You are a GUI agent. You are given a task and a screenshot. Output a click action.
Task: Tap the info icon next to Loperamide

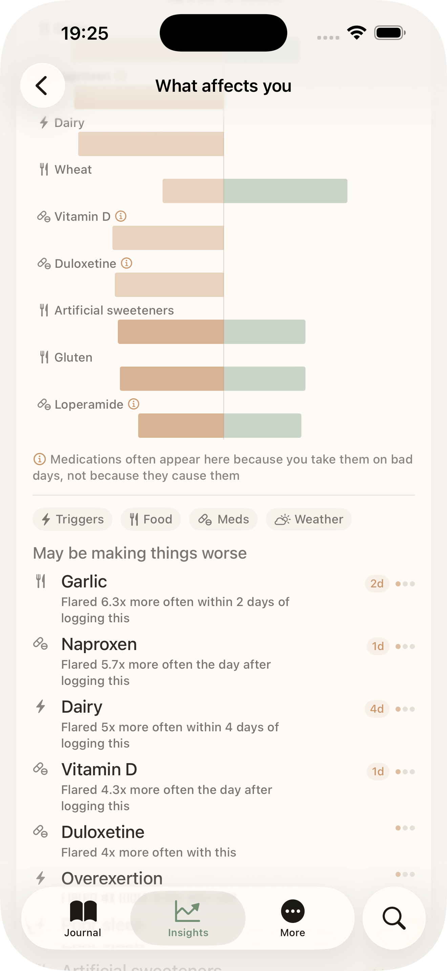pos(134,404)
